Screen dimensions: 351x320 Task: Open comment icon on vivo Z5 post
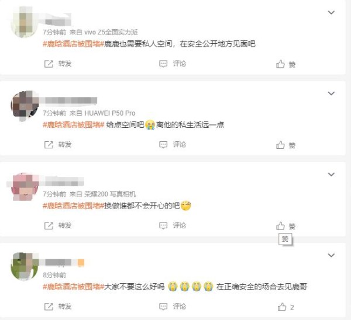coord(163,64)
